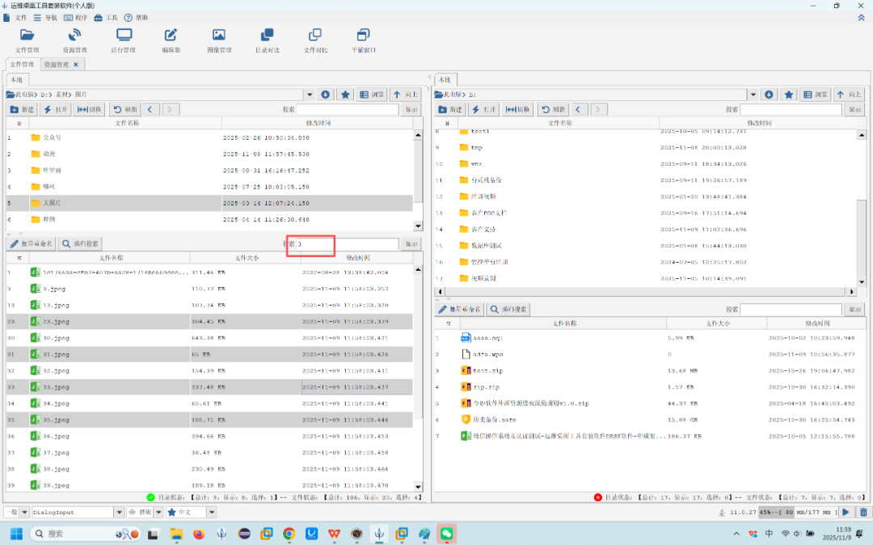Click the play button beside memory indicator
Screen dimensions: 873x545
tap(846, 512)
